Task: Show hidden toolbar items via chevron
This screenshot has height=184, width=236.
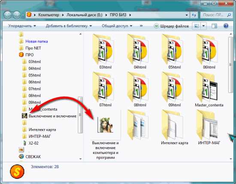Action: point(141,26)
